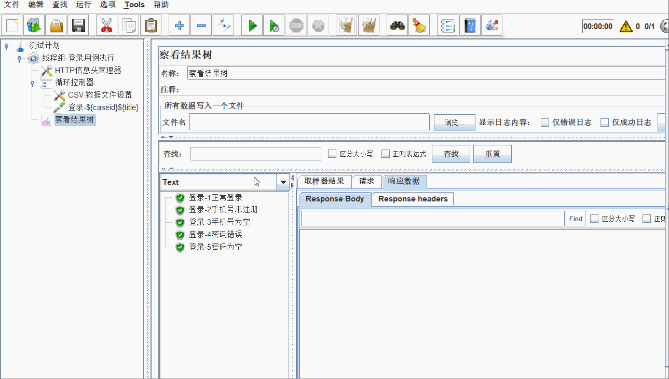Open a test plan with the folder icon
Viewport: 669px width, 379px height.
tap(56, 25)
